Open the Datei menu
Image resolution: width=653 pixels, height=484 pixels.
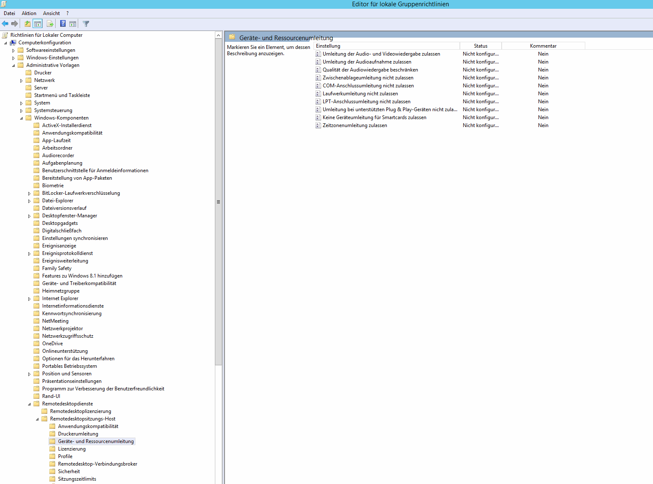click(x=9, y=13)
